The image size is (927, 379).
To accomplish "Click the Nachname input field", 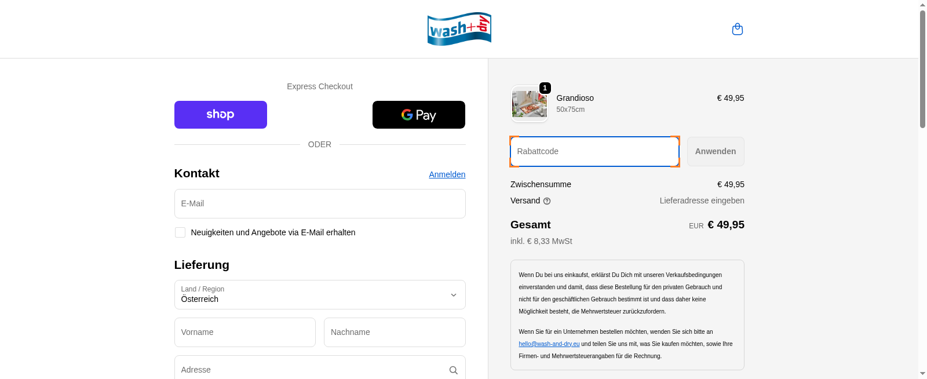I will pyautogui.click(x=395, y=332).
